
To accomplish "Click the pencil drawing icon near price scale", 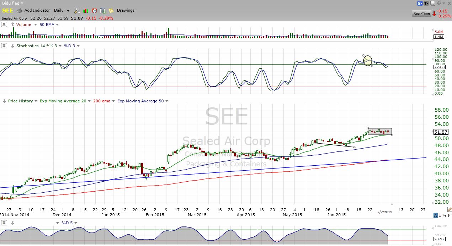I will click(449, 209).
